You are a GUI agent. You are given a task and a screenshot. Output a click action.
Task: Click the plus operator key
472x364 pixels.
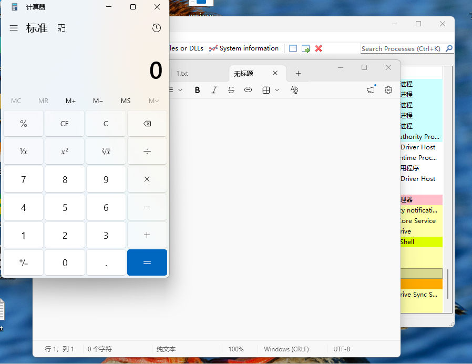point(147,235)
